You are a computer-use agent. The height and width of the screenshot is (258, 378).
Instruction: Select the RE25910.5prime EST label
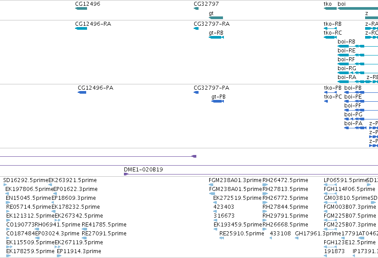[242, 234]
